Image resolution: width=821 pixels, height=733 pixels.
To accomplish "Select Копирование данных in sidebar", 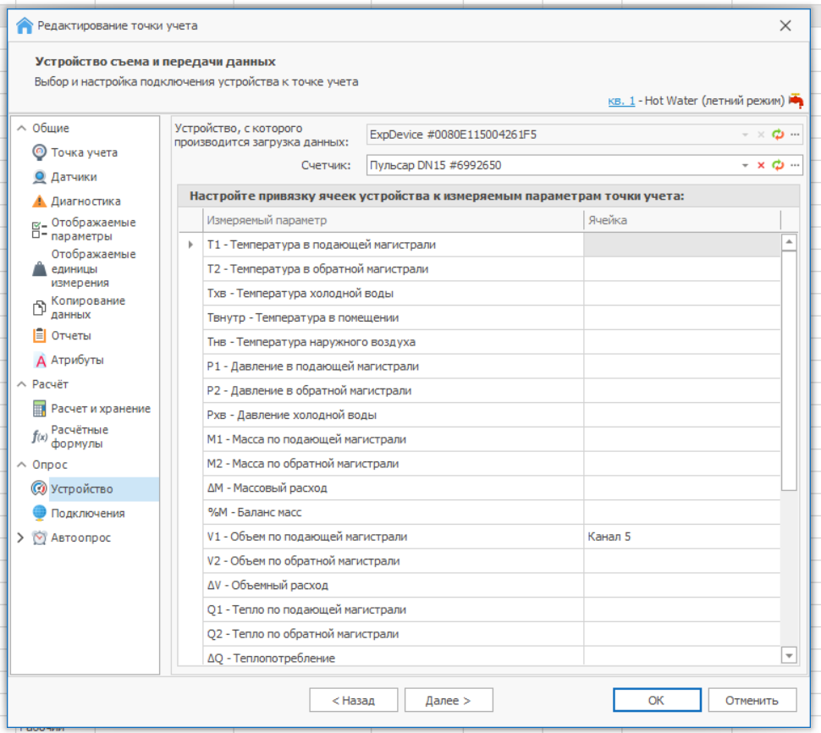I will pos(87,307).
